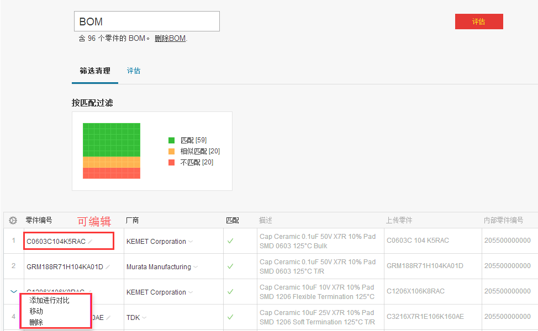Sort by 匹配 column header
Image resolution: width=538 pixels, height=331 pixels.
point(233,220)
